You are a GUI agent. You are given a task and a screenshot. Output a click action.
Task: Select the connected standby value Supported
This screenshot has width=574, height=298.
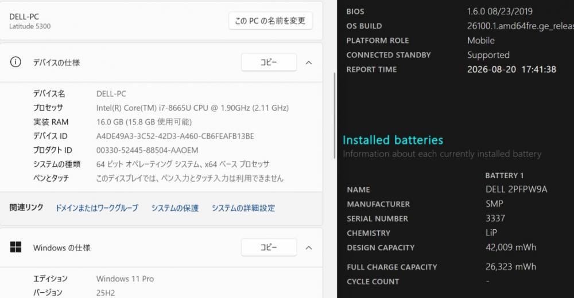coord(488,55)
